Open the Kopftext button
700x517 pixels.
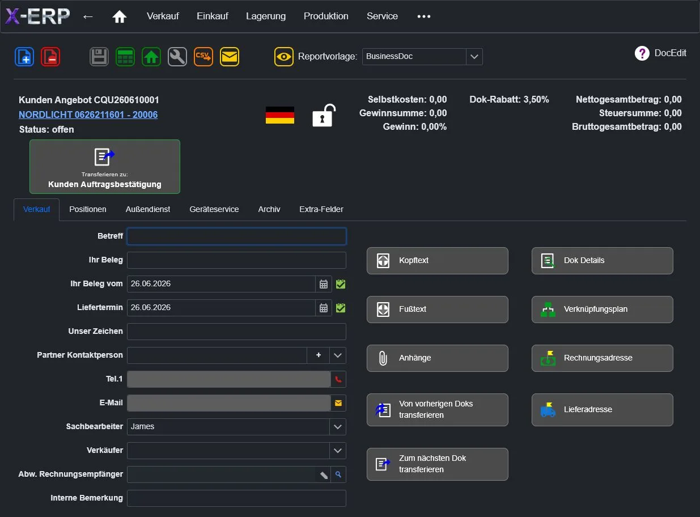438,261
